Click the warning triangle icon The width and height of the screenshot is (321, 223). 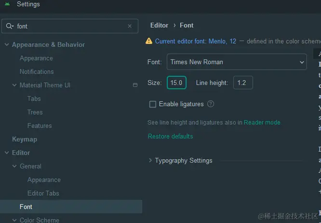[149, 41]
